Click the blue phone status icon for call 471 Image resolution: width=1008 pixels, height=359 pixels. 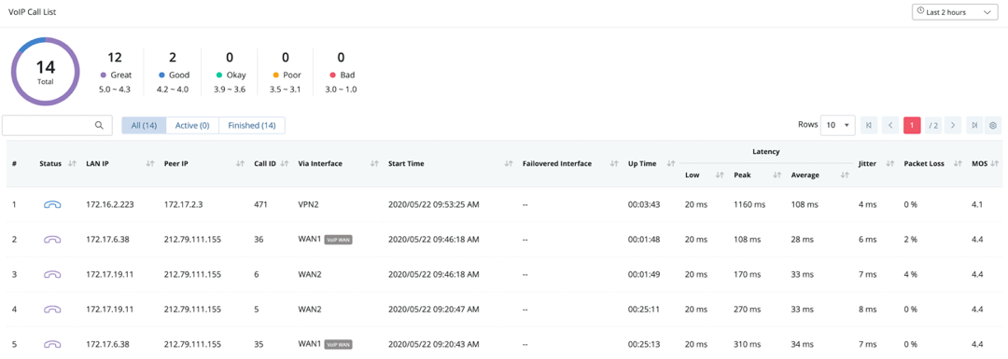point(51,204)
